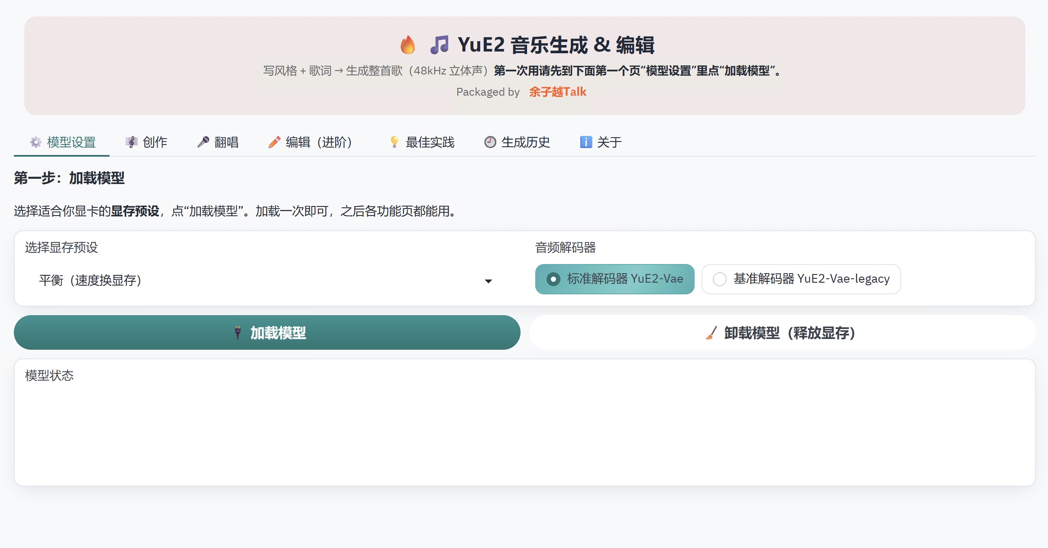Click the music note icon in header
Viewport: 1048px width, 548px height.
point(440,45)
